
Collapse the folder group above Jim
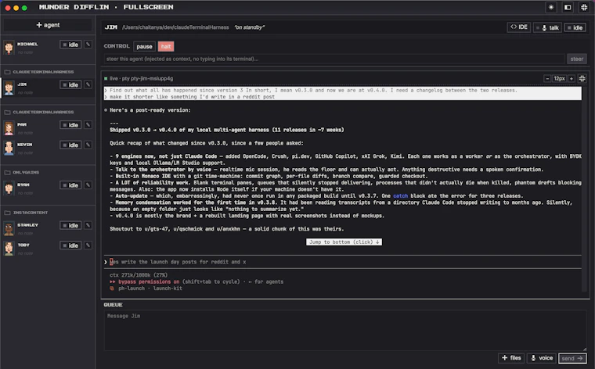click(x=39, y=72)
